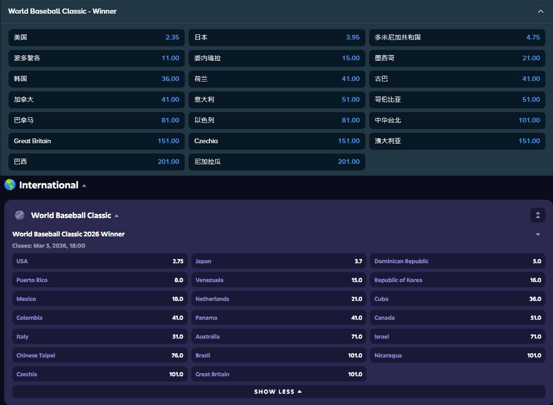This screenshot has width=553, height=405.
Task: Open the World Baseball Classic 2026 Winner dropdown arrow
Action: tap(537, 235)
